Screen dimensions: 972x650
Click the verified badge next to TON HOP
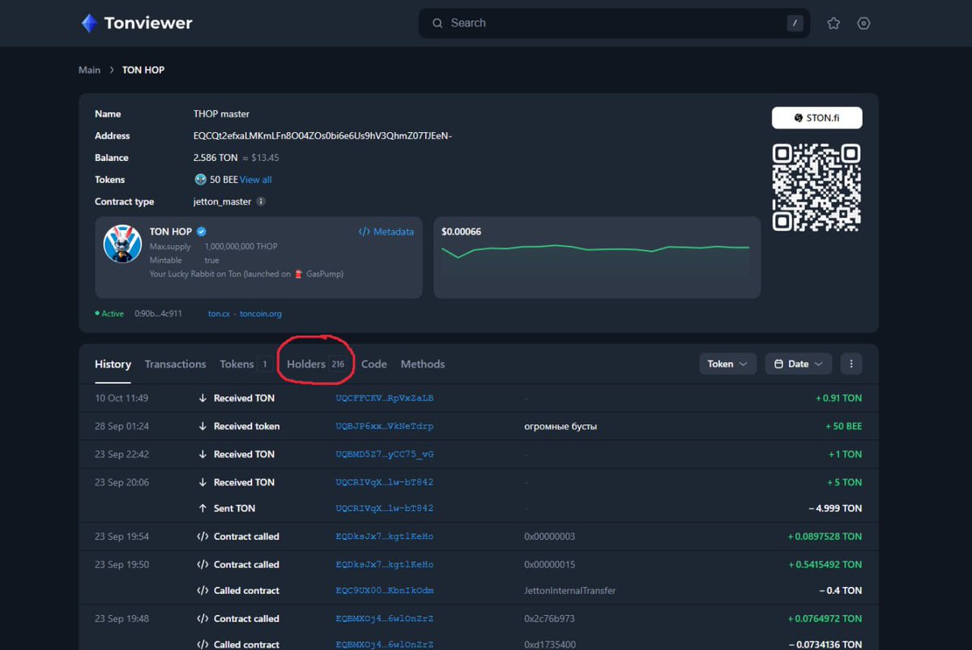tap(202, 232)
